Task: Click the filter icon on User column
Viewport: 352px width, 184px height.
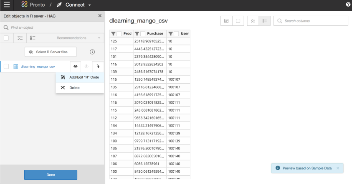Action: point(170,34)
